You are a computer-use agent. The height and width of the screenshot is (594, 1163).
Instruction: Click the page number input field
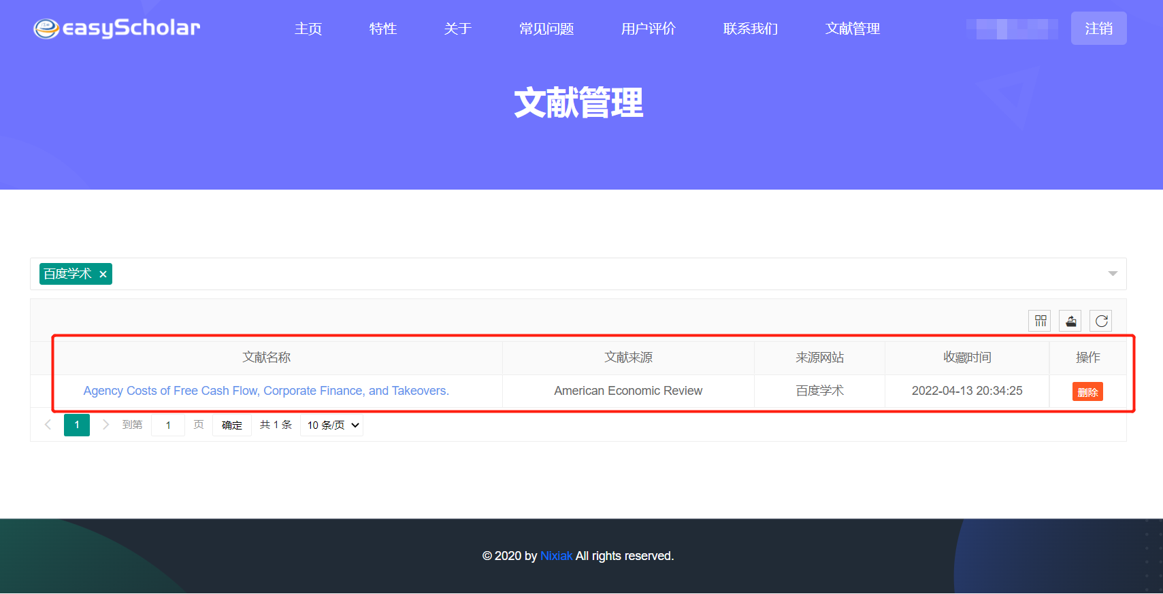click(168, 425)
